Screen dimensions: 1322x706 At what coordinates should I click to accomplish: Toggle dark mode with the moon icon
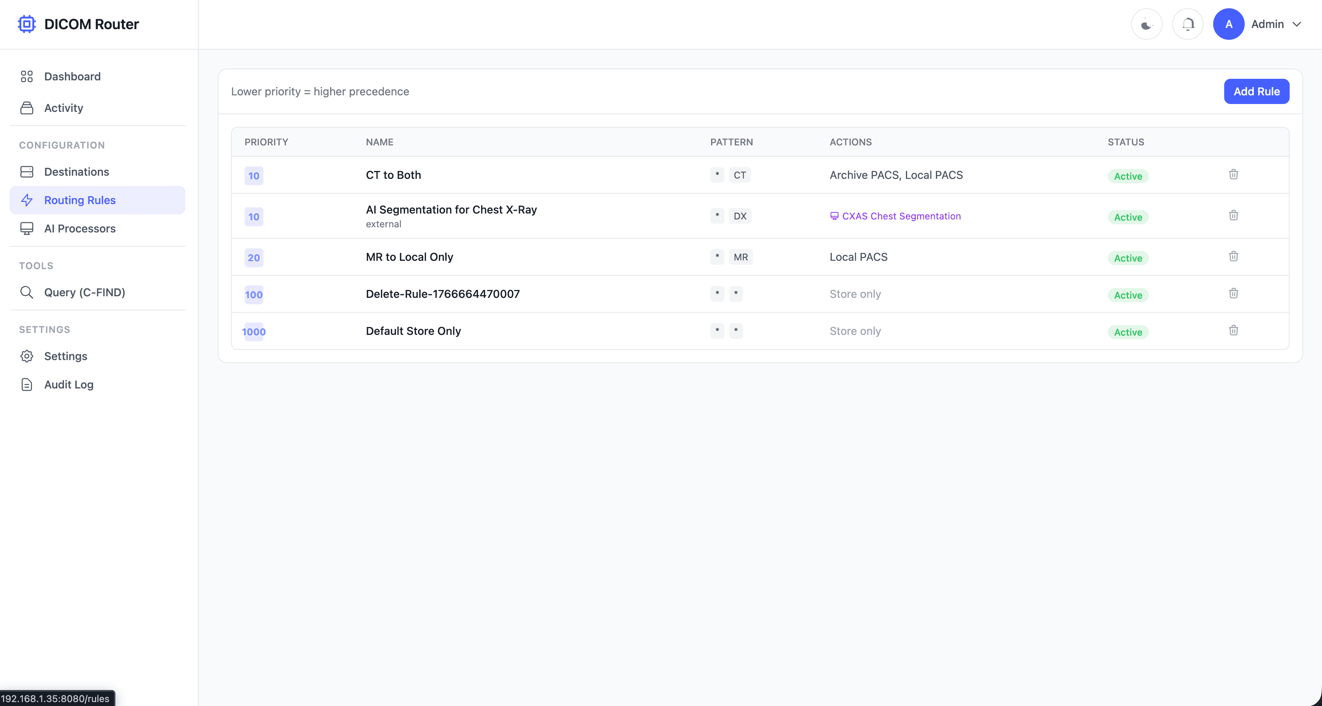[x=1146, y=24]
